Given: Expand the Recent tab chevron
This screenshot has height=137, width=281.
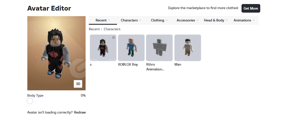Looking at the screenshot, I should (109, 20).
